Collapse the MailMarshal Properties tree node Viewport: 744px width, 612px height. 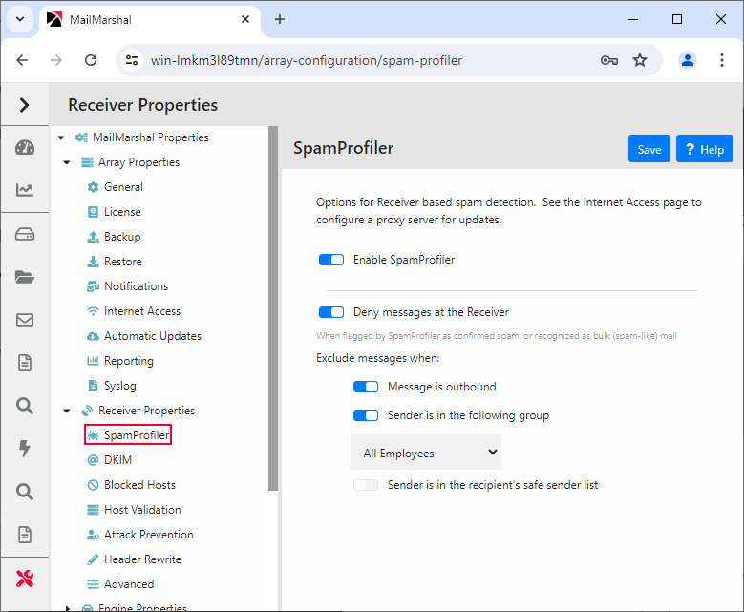coord(61,137)
